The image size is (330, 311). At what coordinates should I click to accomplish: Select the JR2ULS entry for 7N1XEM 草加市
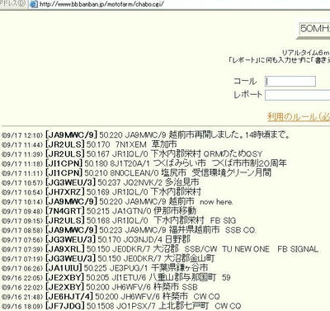click(x=89, y=144)
